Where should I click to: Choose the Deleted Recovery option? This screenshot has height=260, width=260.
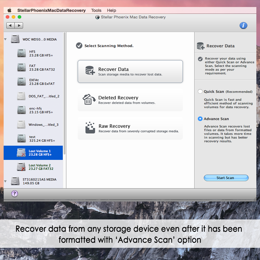[130, 100]
